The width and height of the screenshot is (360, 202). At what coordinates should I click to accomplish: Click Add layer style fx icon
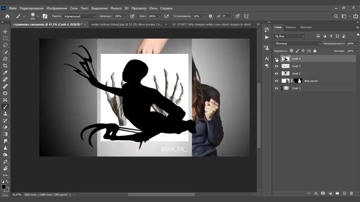[316, 194]
